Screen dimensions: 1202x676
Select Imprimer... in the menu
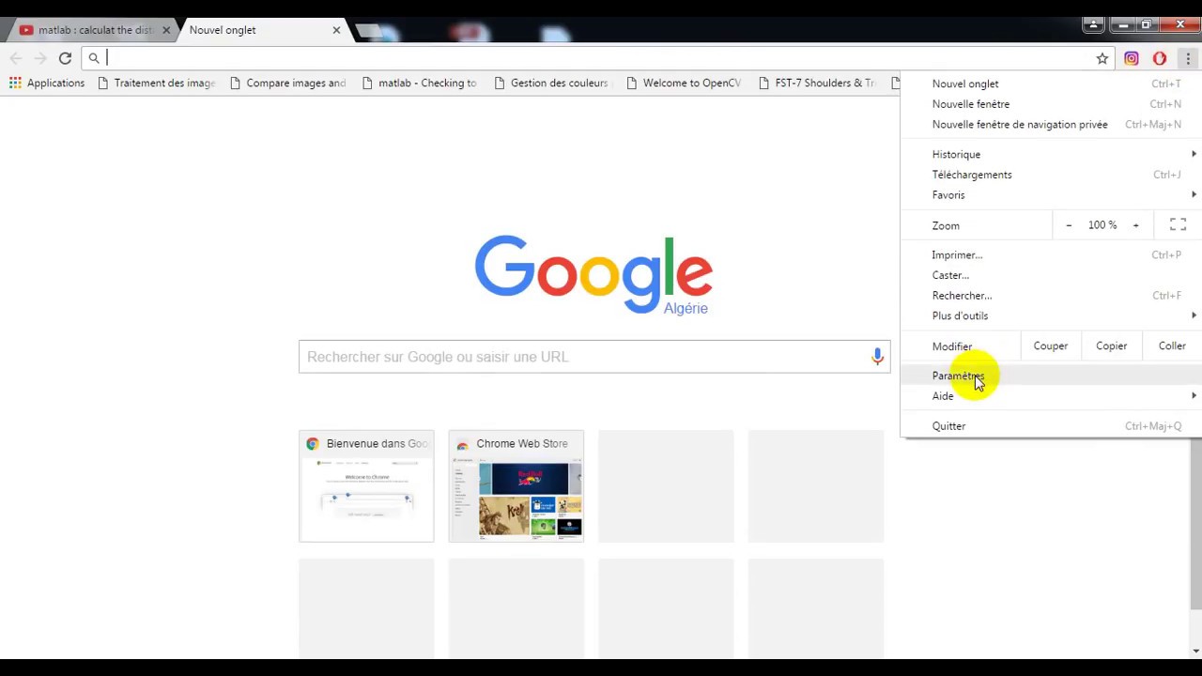pos(1051,254)
